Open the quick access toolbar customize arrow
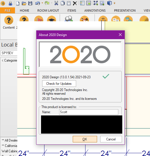Screen dimensions: 150x156 point(114,3)
